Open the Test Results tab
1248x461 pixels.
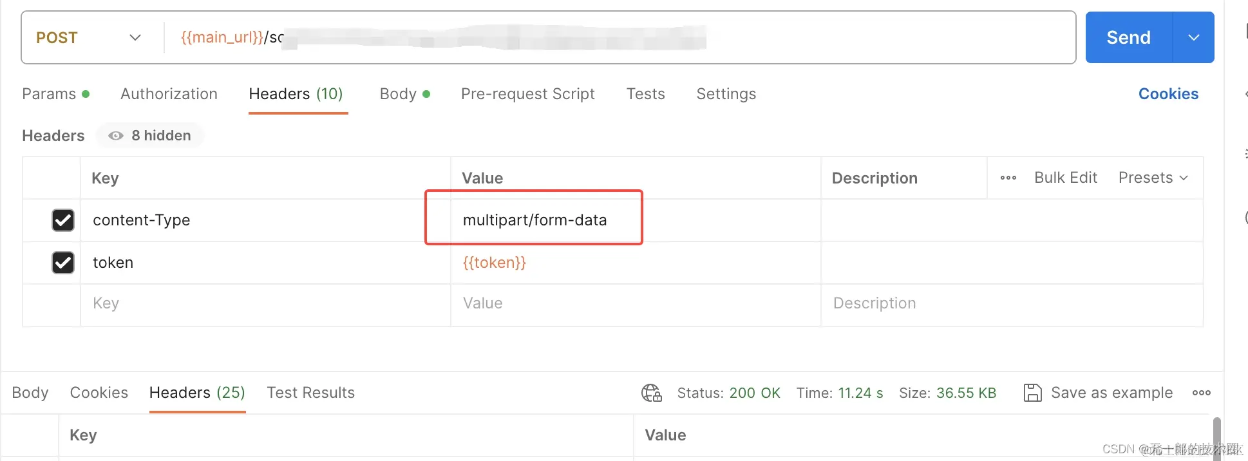point(311,393)
